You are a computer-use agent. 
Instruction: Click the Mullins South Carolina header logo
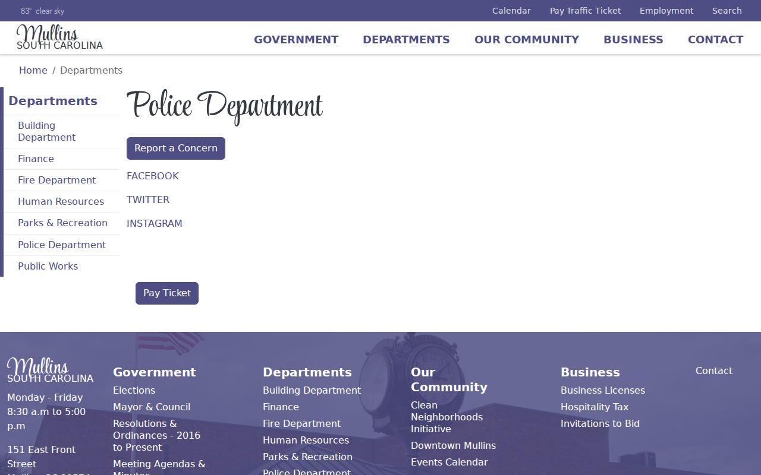point(59,37)
